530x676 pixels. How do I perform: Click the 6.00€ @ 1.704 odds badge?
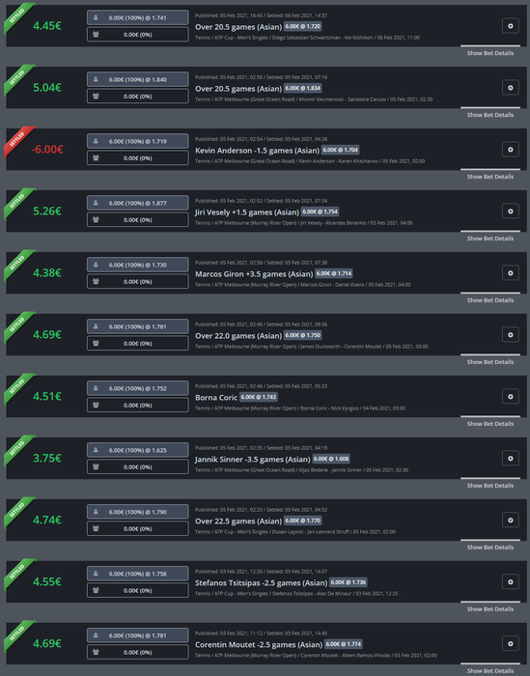coord(341,150)
